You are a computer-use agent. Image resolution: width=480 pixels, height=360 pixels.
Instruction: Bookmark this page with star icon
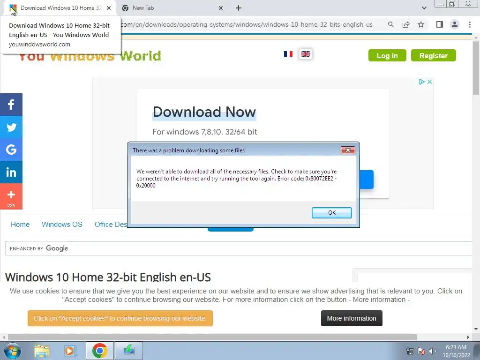tap(421, 24)
